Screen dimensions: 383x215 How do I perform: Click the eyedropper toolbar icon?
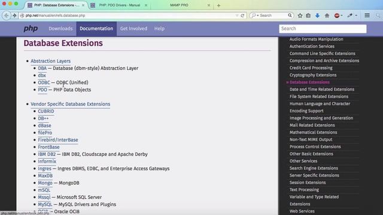(349, 16)
